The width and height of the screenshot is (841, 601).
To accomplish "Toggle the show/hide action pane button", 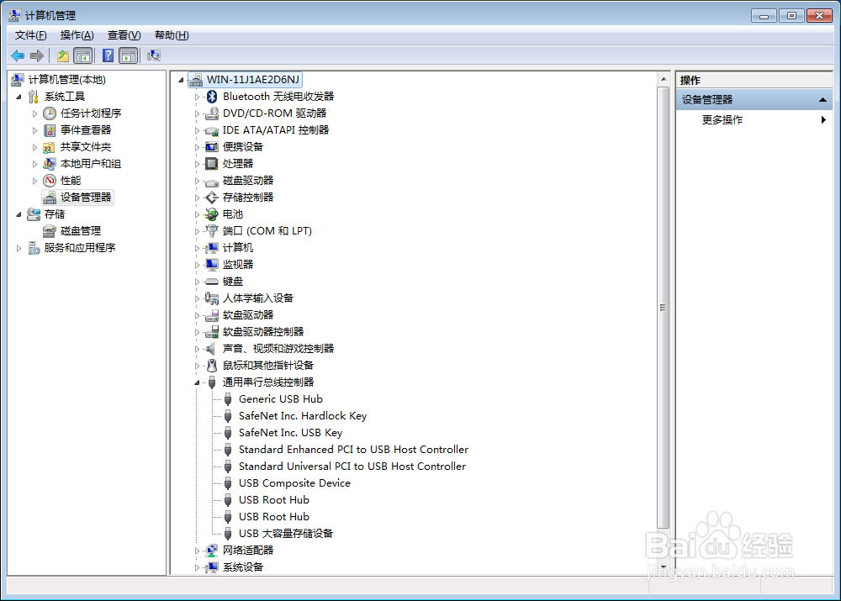I will 129,55.
